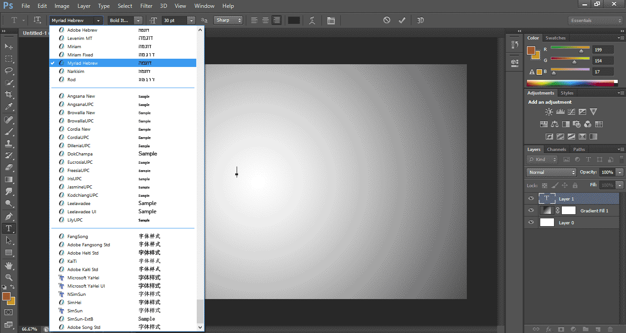
Task: Expand the anti-aliasing Sharp dropdown
Action: click(228, 20)
